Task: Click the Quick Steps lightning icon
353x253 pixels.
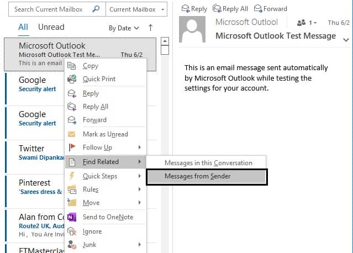Action: pos(72,176)
